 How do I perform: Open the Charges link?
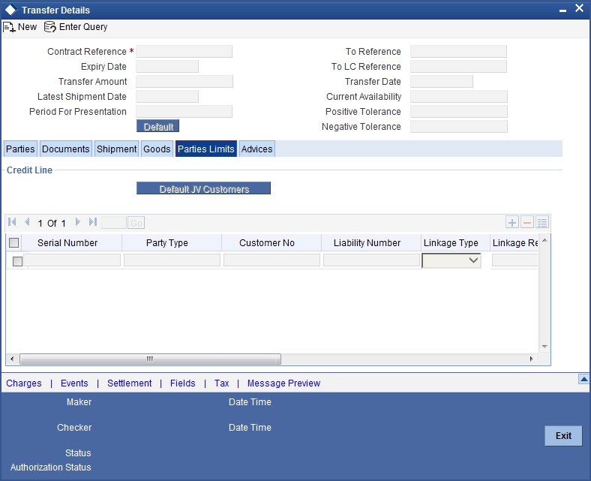click(24, 383)
